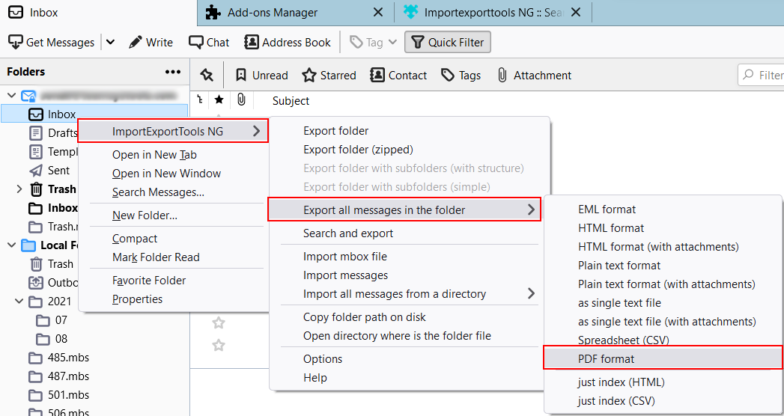
Task: Sort by the Subject column header
Action: 291,100
